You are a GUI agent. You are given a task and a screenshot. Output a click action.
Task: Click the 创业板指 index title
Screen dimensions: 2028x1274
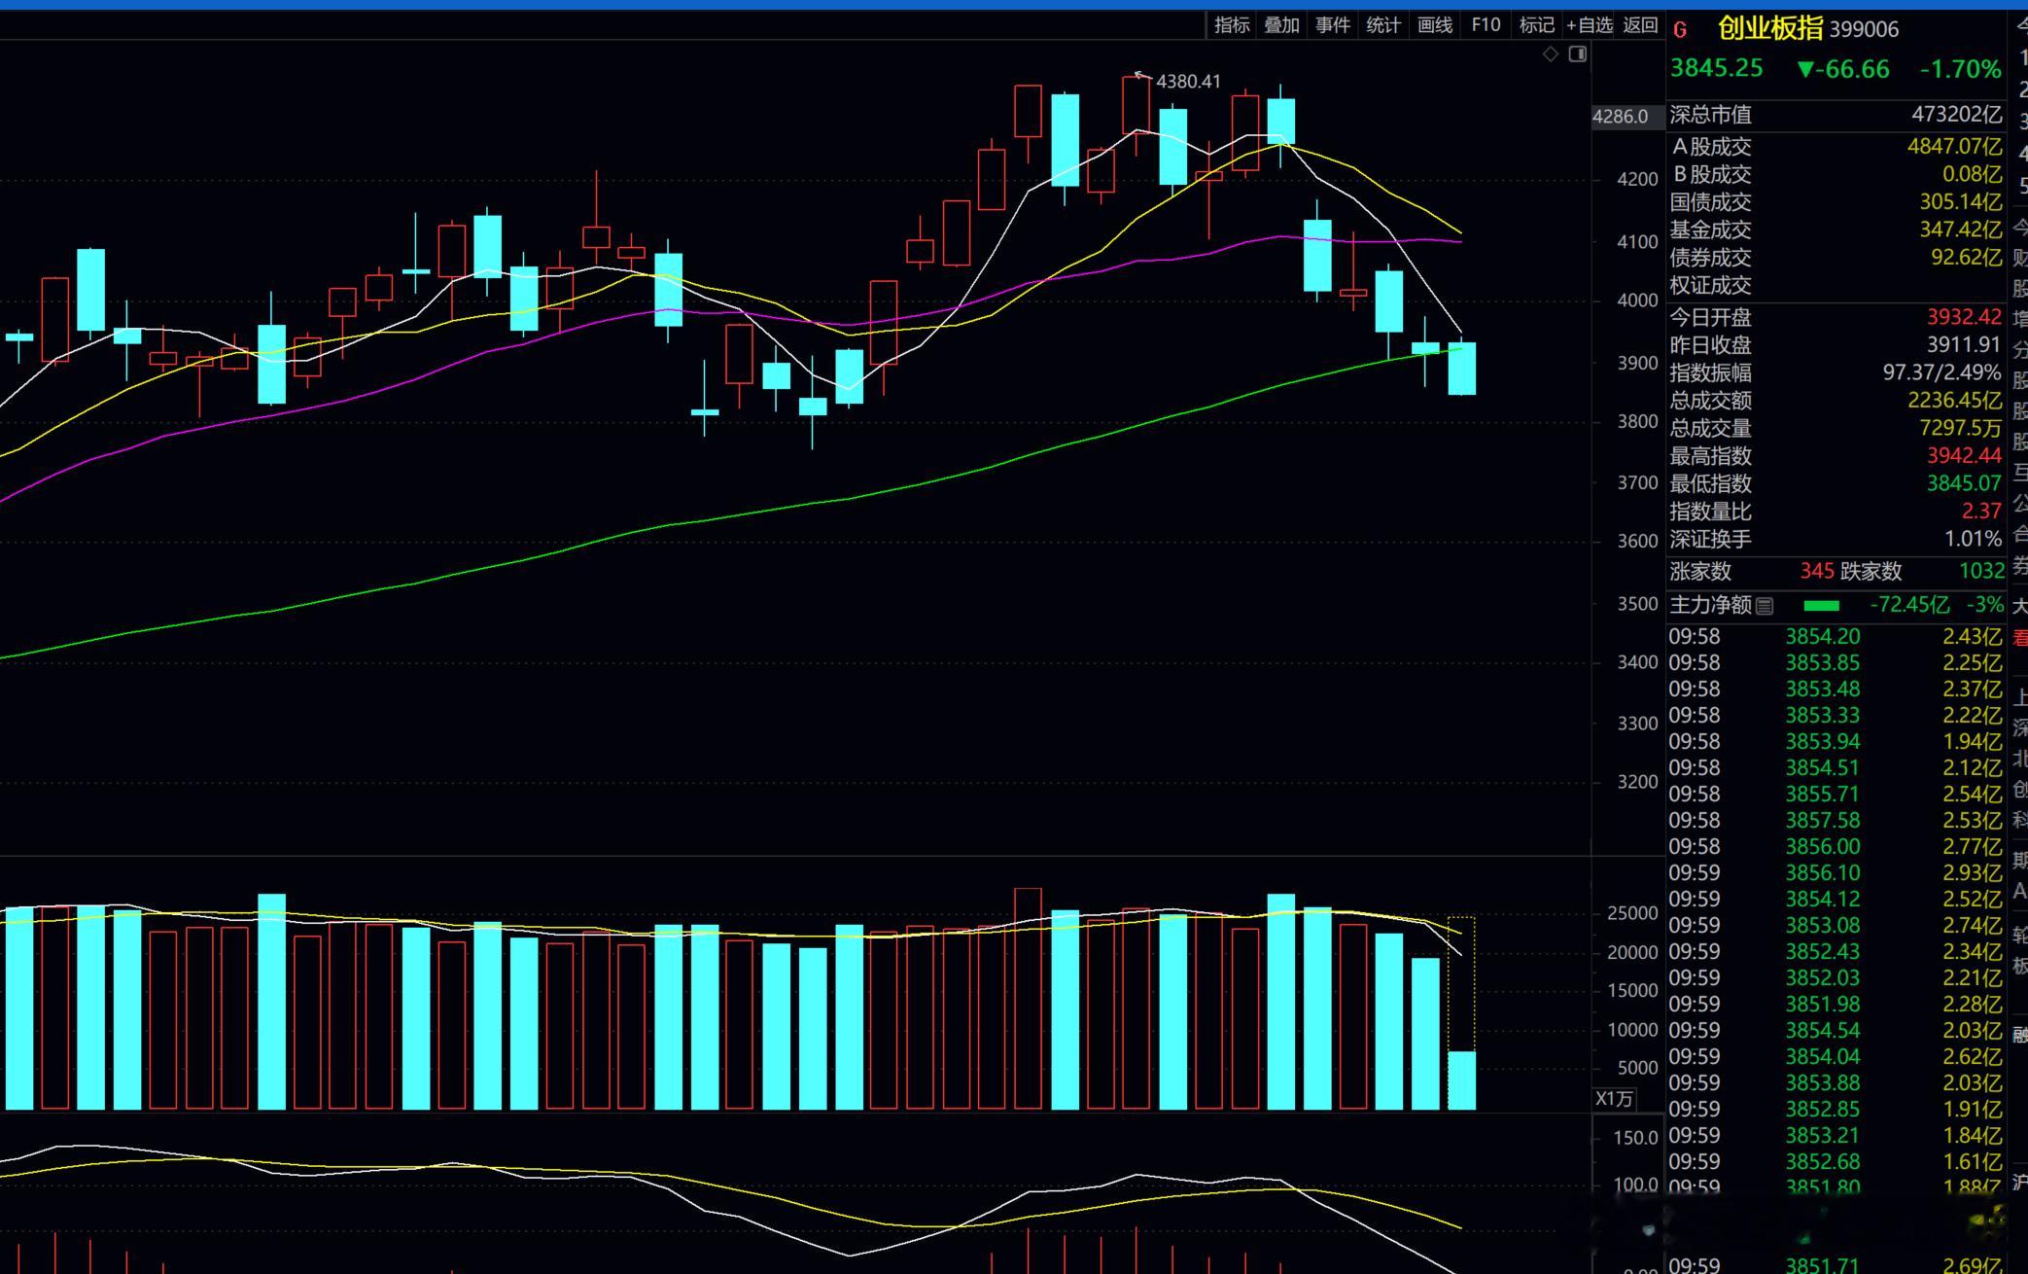(1770, 28)
